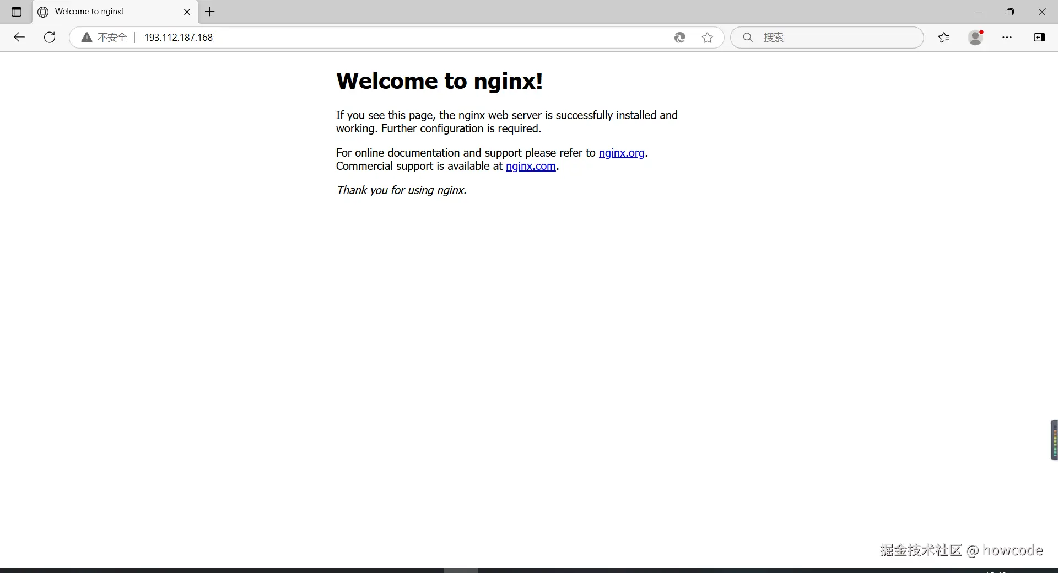
Task: Open the Settings and more menu
Action: coord(1007,38)
